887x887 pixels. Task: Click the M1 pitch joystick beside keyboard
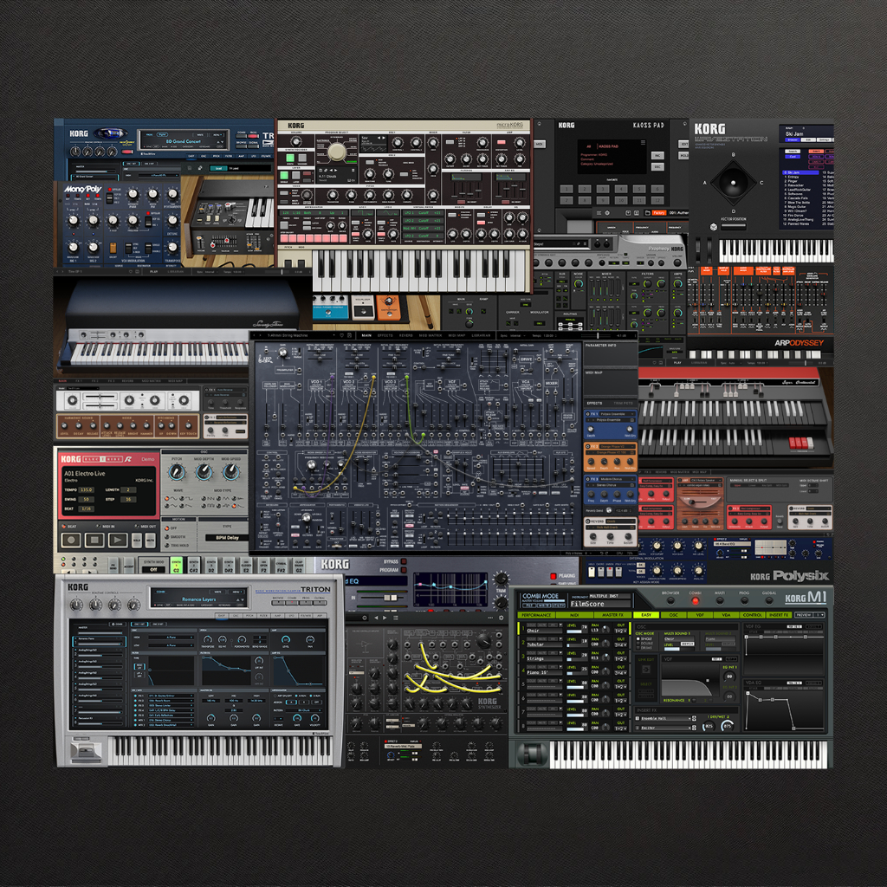[530, 754]
